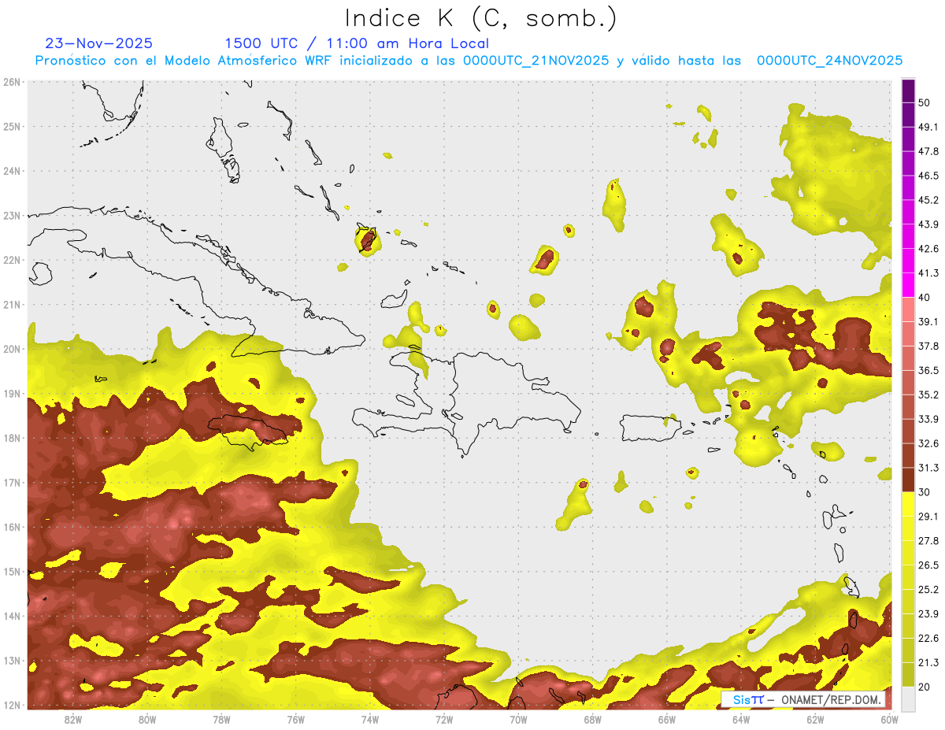The width and height of the screenshot is (945, 730).
Task: Pick the legend swatch between 30 and 31.3
Action: tap(908, 480)
